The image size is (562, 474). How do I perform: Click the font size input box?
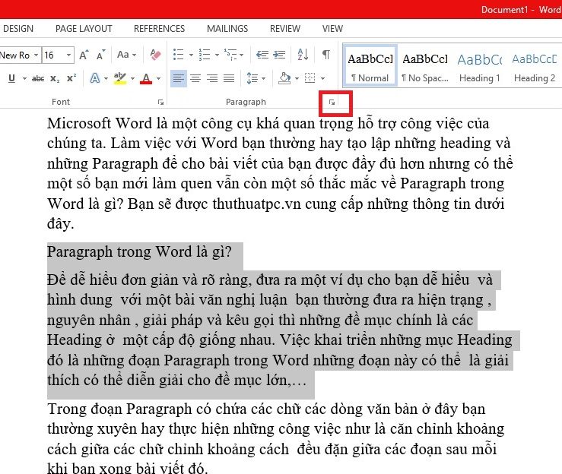click(x=53, y=55)
